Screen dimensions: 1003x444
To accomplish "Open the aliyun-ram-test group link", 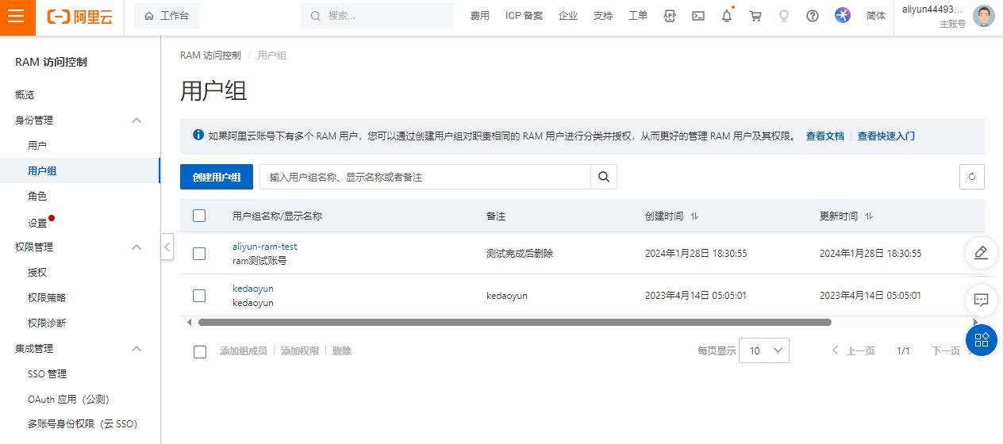I will pos(264,247).
